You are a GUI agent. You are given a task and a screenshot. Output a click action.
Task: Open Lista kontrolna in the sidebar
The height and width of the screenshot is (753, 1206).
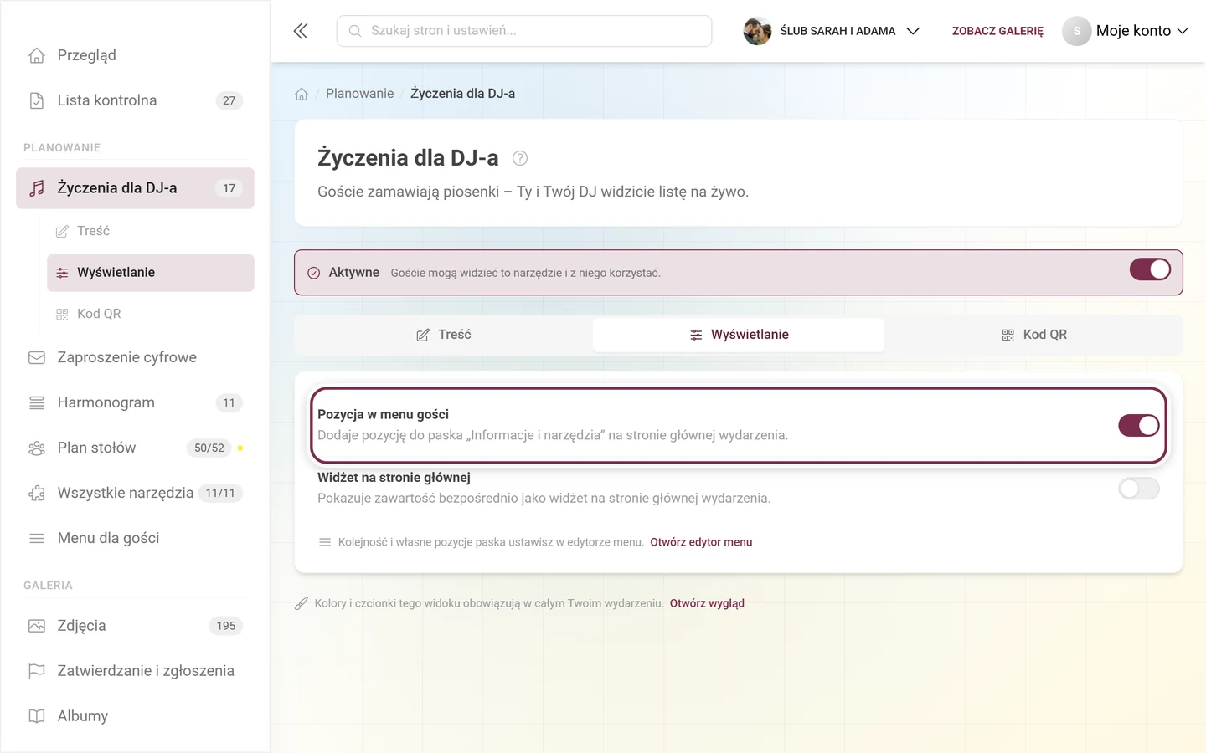pyautogui.click(x=135, y=100)
